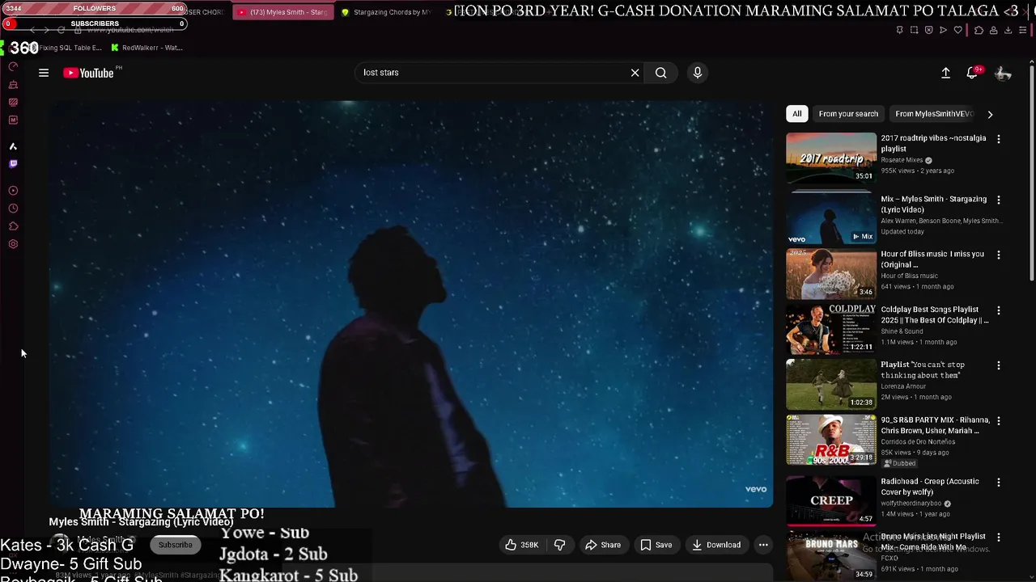Open Aria AI sidebar icon
1036x582 pixels.
point(13,146)
